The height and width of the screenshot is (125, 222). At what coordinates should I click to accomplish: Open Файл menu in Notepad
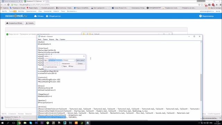point(40,39)
